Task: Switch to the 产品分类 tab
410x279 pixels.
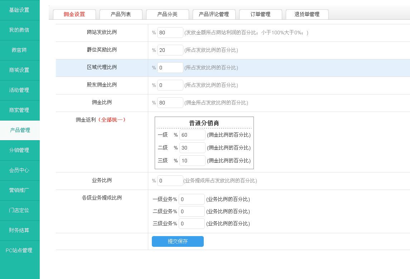Action: pyautogui.click(x=167, y=14)
